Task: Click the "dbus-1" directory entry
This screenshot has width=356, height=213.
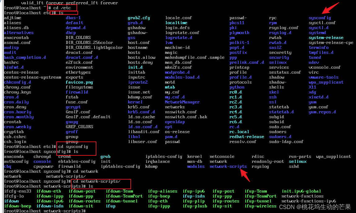Action: point(73,18)
